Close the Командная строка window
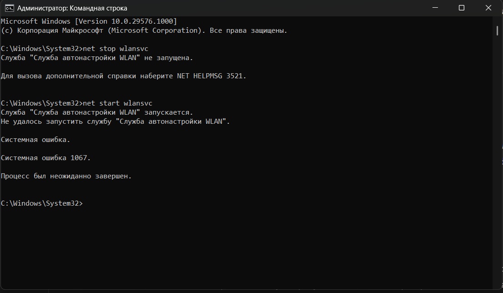This screenshot has width=503, height=293. click(x=488, y=8)
